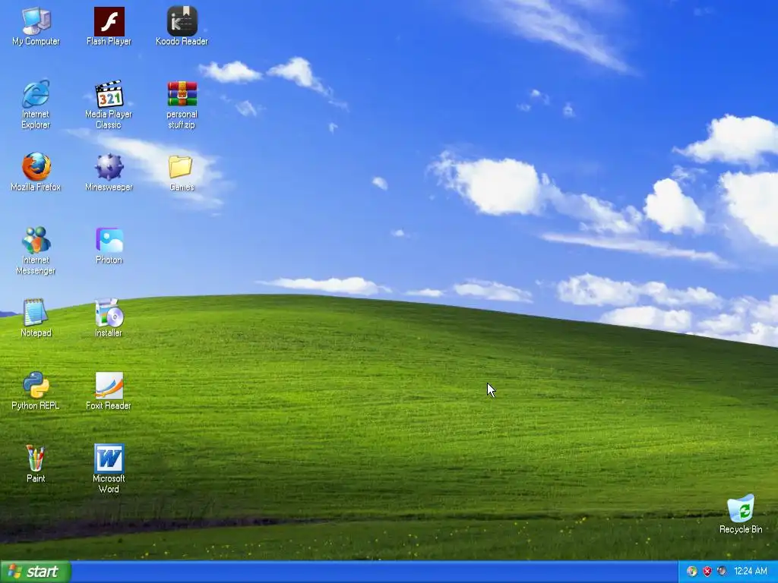Select the Photon app icon

point(109,245)
